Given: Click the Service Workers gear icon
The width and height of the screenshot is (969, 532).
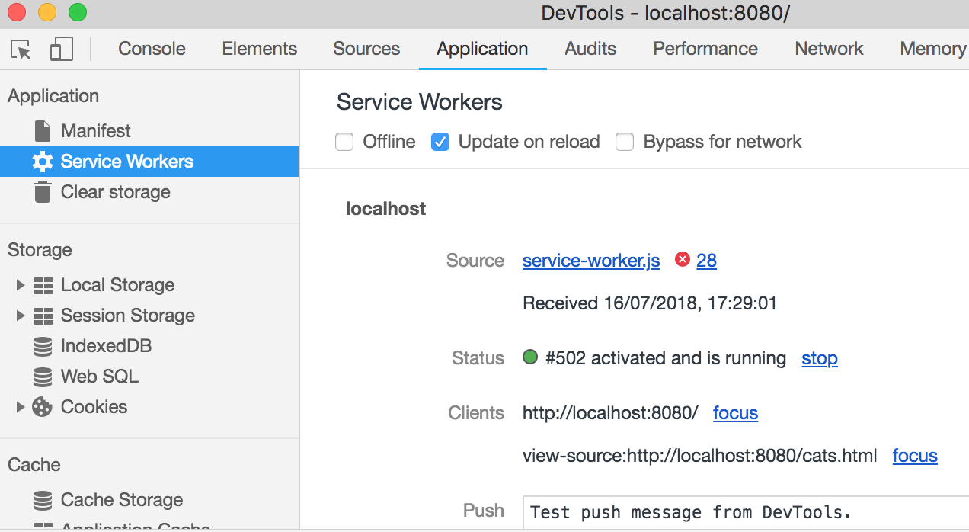Looking at the screenshot, I should [x=43, y=161].
